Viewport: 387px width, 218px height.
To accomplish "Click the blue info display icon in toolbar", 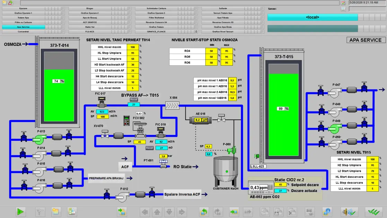I will [327, 212].
